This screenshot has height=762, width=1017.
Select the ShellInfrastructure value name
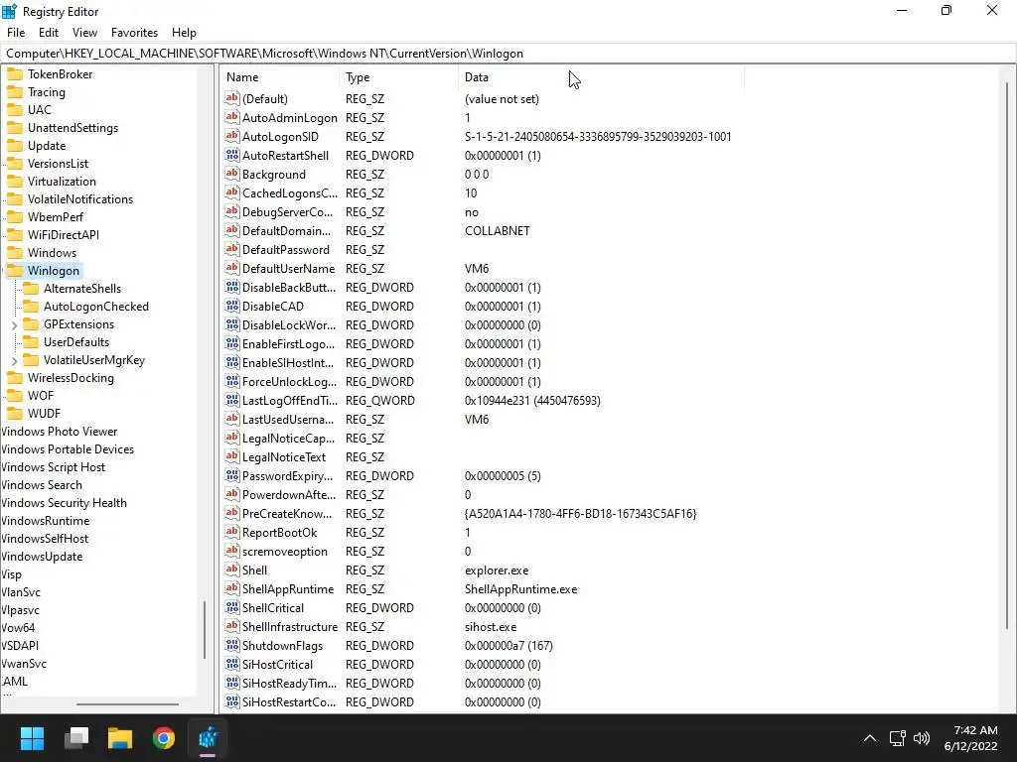pyautogui.click(x=290, y=627)
